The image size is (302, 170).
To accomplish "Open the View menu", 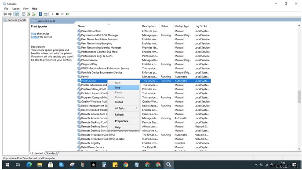I will pyautogui.click(x=25, y=9).
